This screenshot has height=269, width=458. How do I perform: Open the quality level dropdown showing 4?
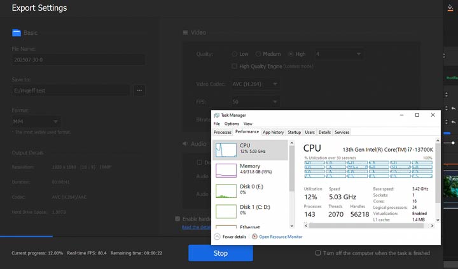pyautogui.click(x=338, y=54)
